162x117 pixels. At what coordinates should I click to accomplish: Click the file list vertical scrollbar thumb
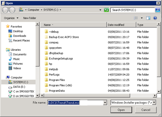coord(158,51)
